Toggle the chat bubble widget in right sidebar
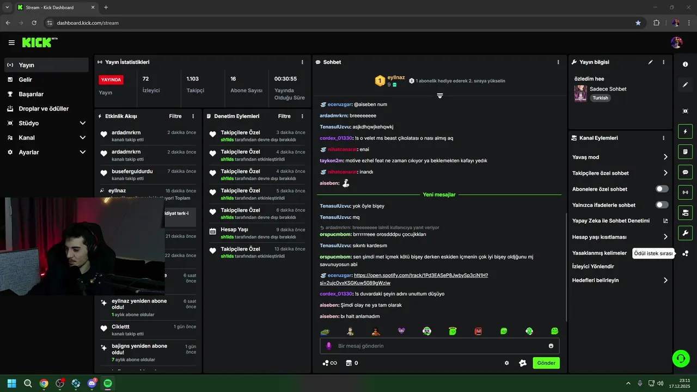The height and width of the screenshot is (392, 697). coord(685,172)
